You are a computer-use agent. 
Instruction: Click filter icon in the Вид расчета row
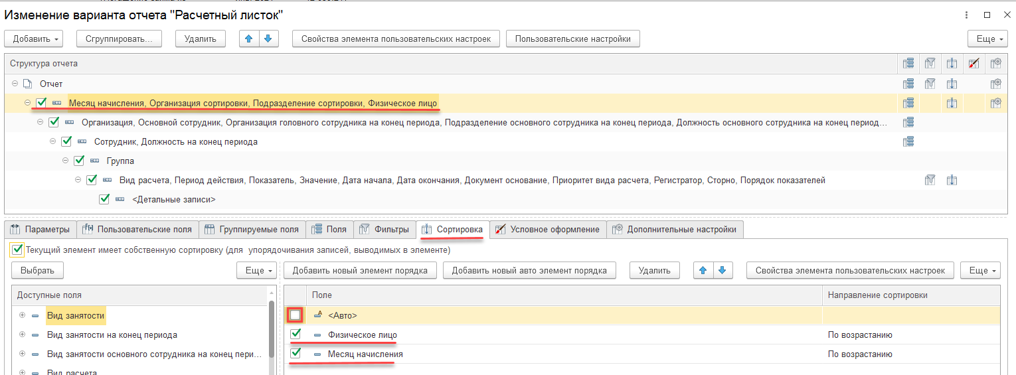[x=930, y=180]
